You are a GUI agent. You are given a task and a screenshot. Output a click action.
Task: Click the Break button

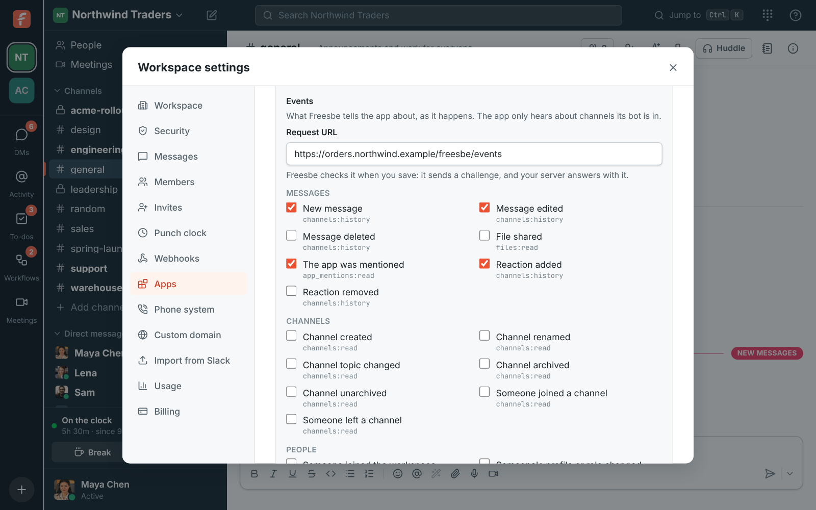pos(93,452)
